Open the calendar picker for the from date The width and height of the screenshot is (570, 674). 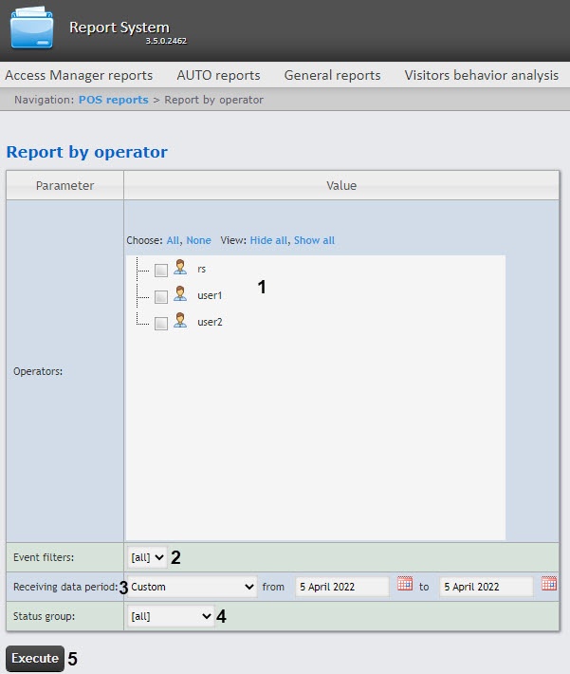405,585
